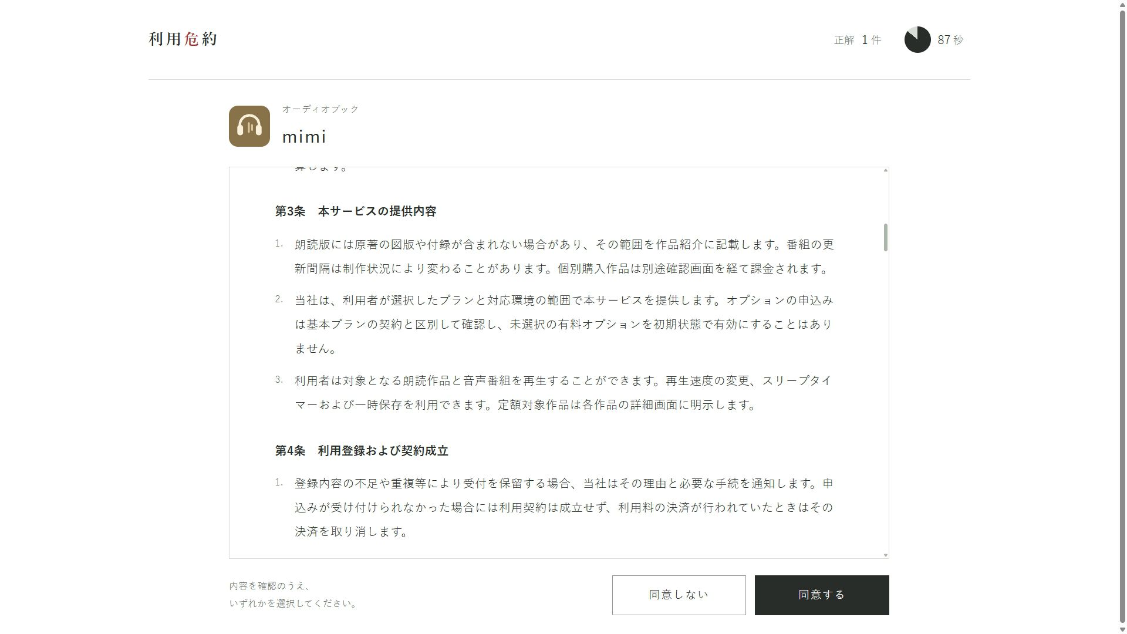The image size is (1127, 634).
Task: Click the page scrollbar up arrow
Action: pos(1122,4)
